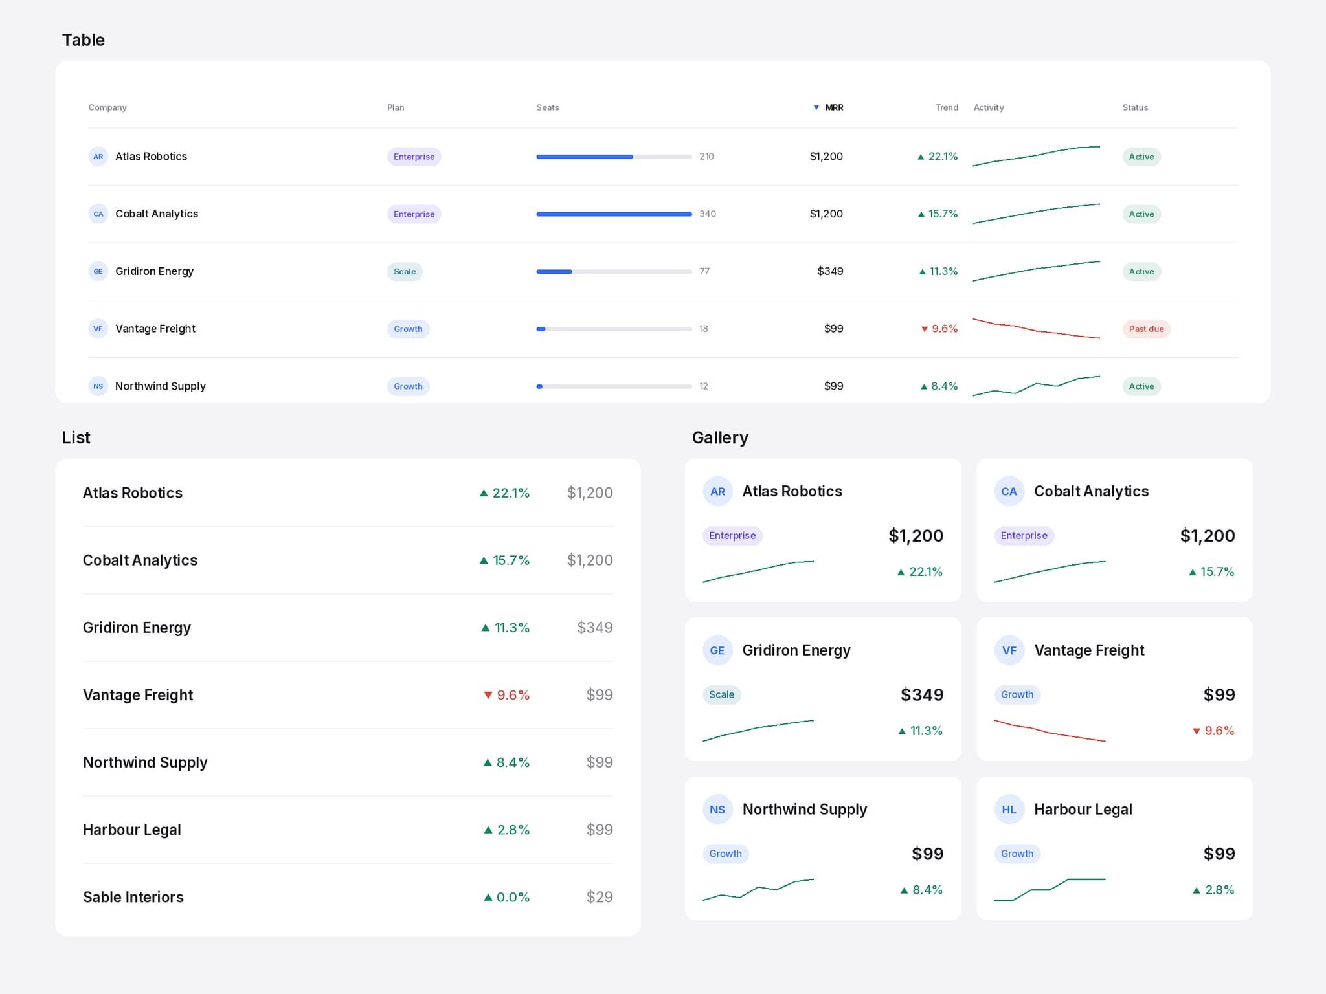Click the Growth tag on the Northwind Supply gallery card
Screen dimensions: 1326x994
pos(725,854)
